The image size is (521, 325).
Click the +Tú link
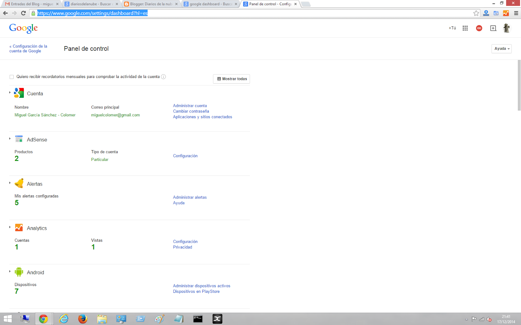(x=452, y=28)
